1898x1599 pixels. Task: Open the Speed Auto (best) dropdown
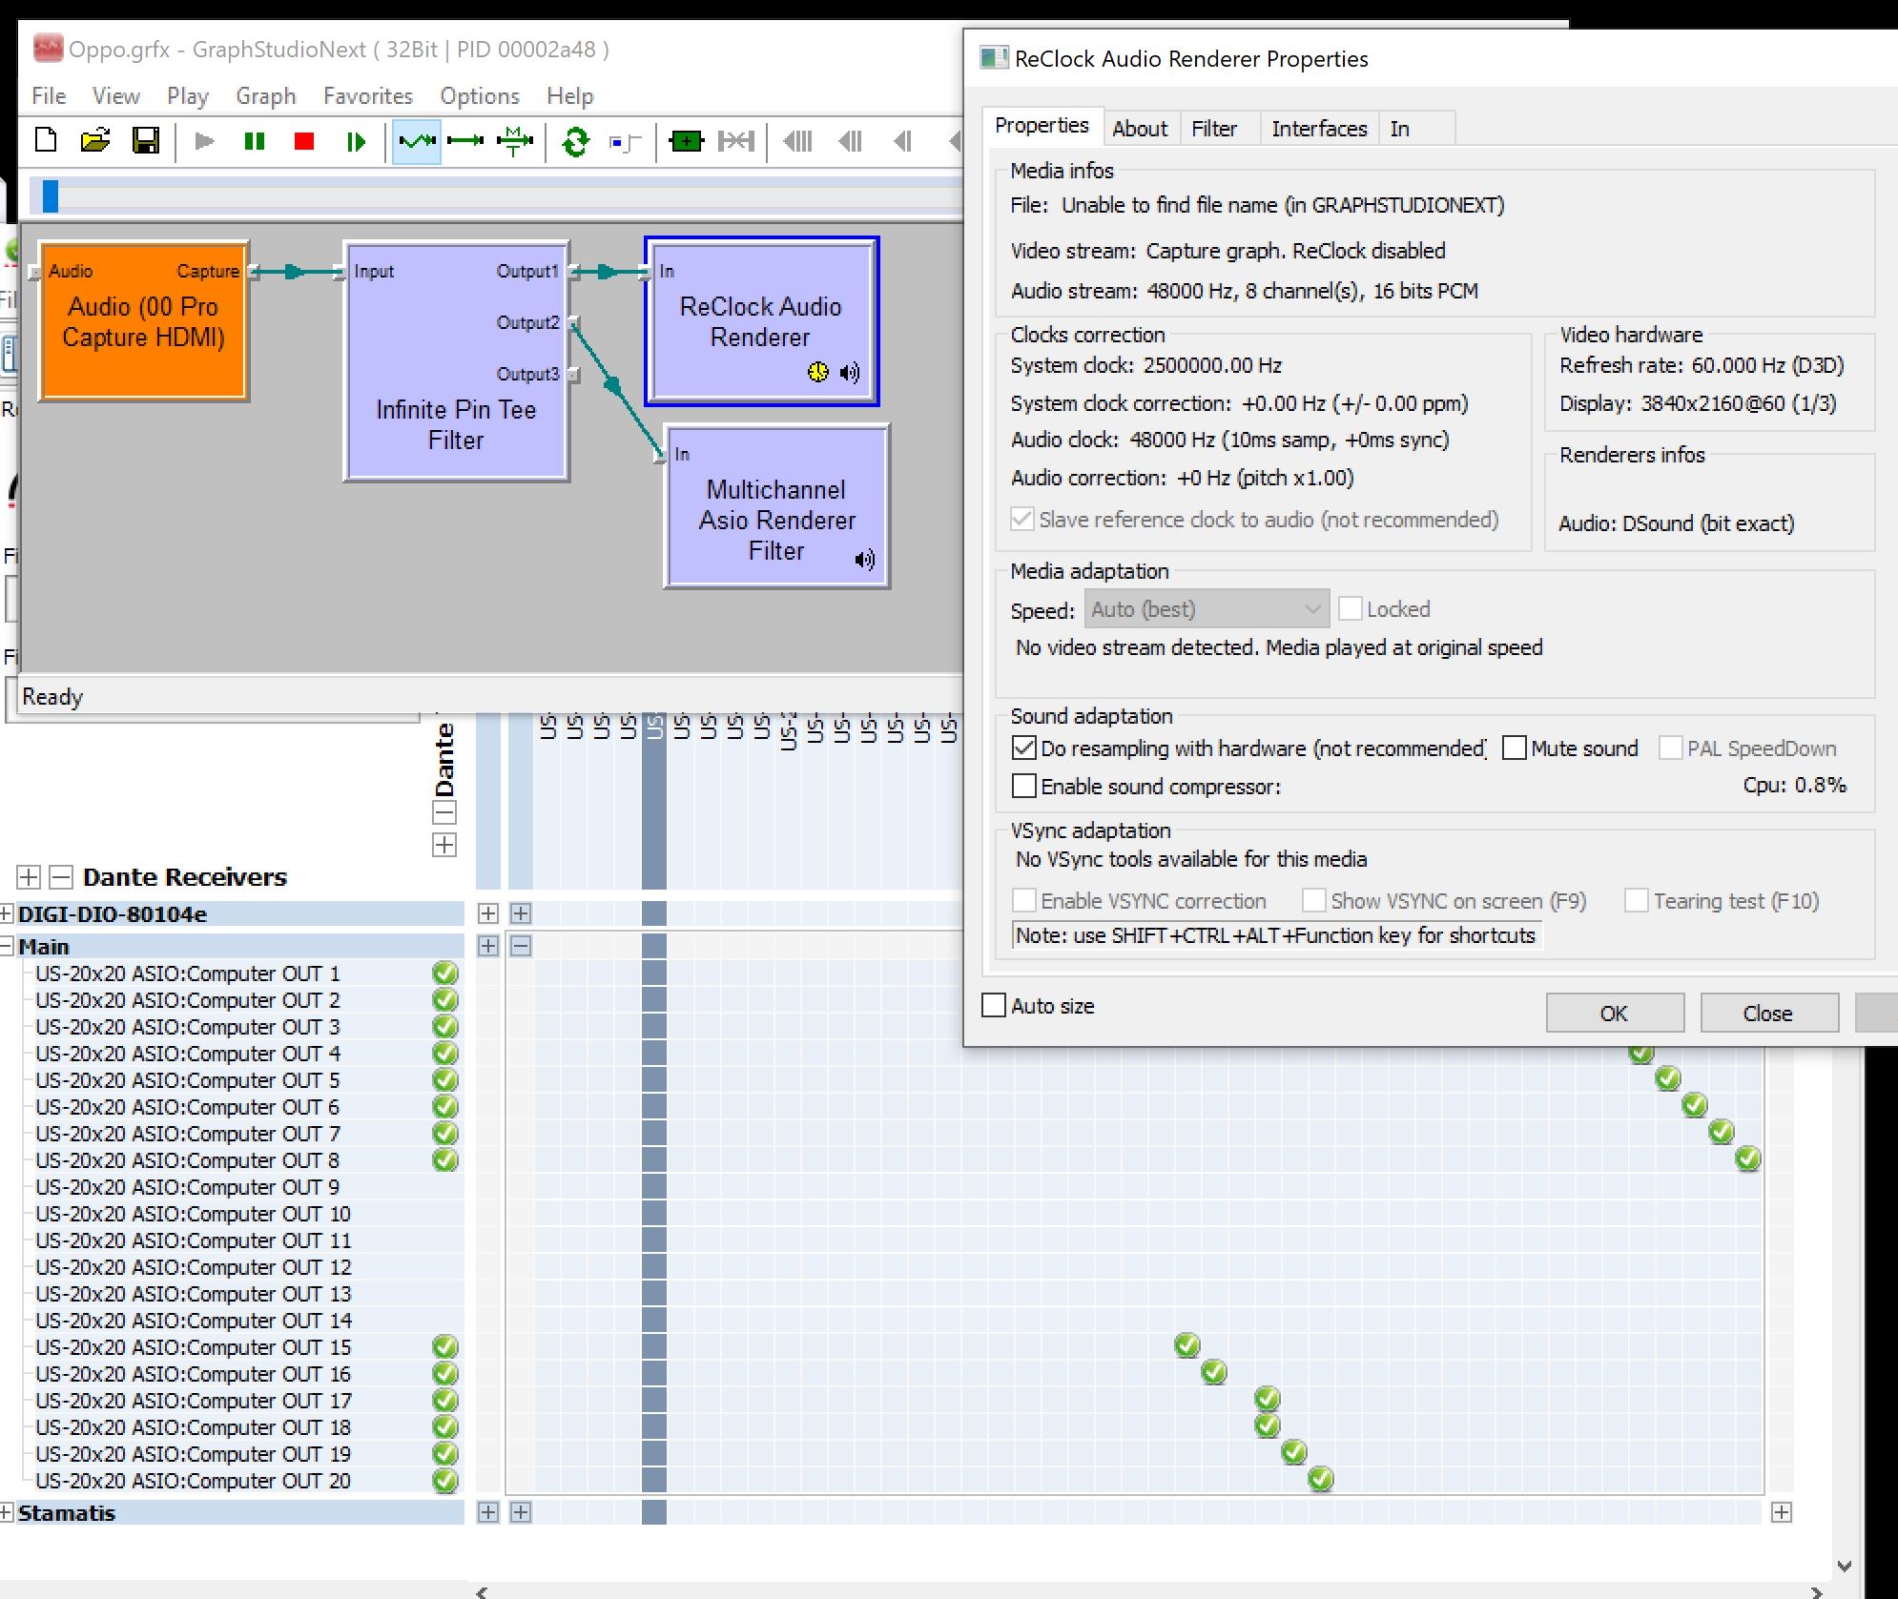pyautogui.click(x=1206, y=609)
